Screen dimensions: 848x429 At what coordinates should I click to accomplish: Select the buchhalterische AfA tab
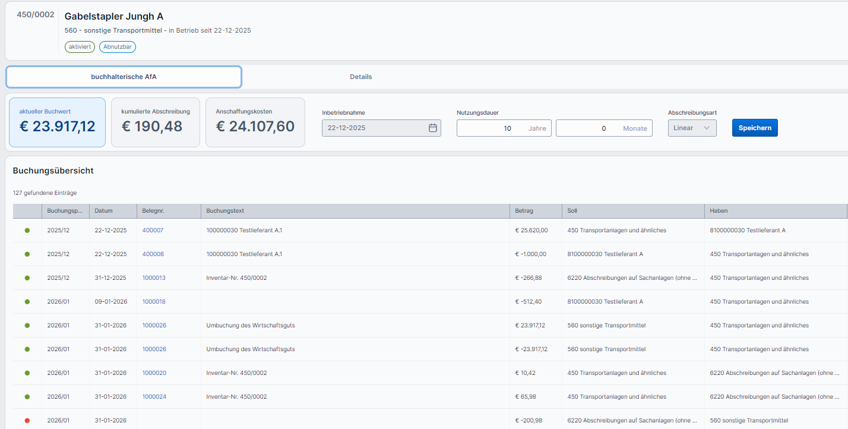tap(124, 77)
